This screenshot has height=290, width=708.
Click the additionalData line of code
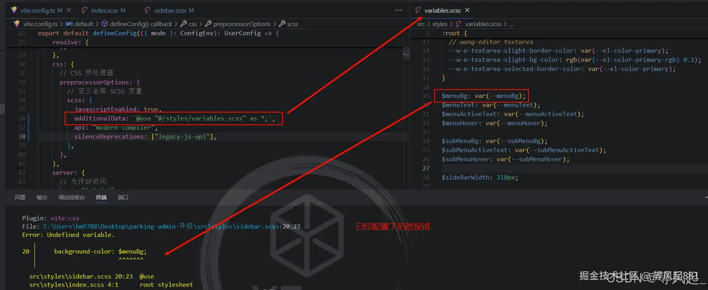(x=174, y=118)
